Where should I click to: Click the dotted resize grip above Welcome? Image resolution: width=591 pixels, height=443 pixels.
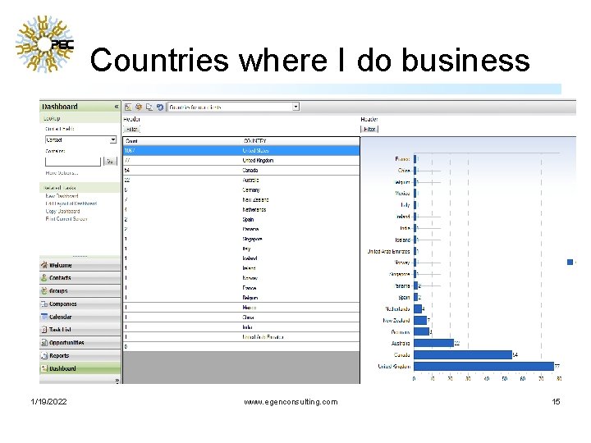pos(80,256)
